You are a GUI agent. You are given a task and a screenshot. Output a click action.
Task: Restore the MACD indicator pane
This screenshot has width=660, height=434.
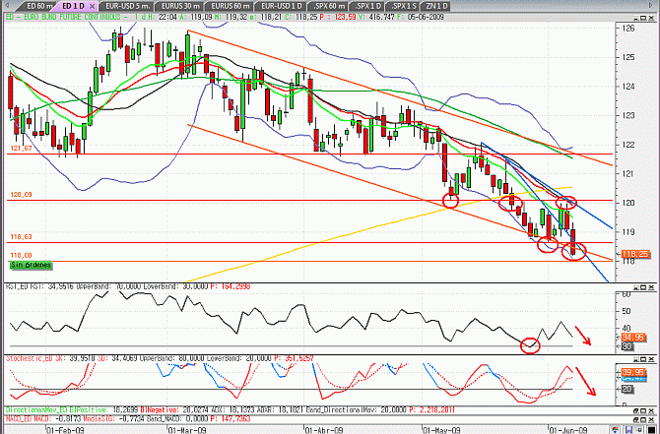click(636, 419)
